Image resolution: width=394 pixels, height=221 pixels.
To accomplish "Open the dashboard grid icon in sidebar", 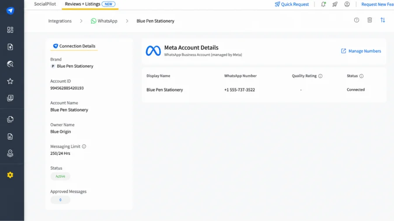I will pos(10,30).
